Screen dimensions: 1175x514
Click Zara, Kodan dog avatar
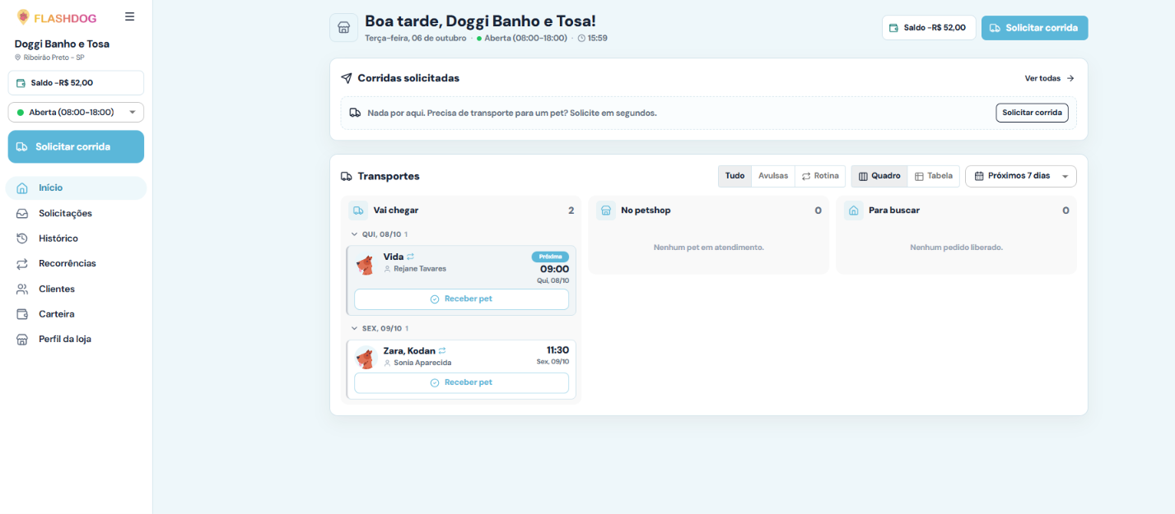[x=365, y=358]
